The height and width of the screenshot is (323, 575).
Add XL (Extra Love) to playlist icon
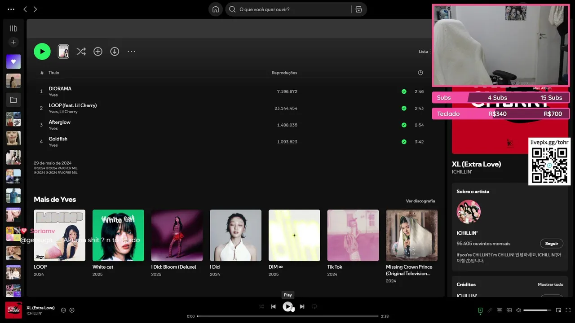72,310
